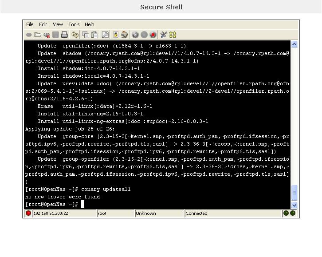Viewport: 322px width, 257px height.
Task: Click the grey circle record icon
Action: [x=144, y=35]
